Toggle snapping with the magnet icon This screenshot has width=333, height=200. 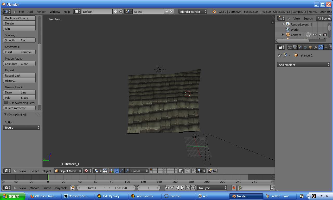coord(194,171)
